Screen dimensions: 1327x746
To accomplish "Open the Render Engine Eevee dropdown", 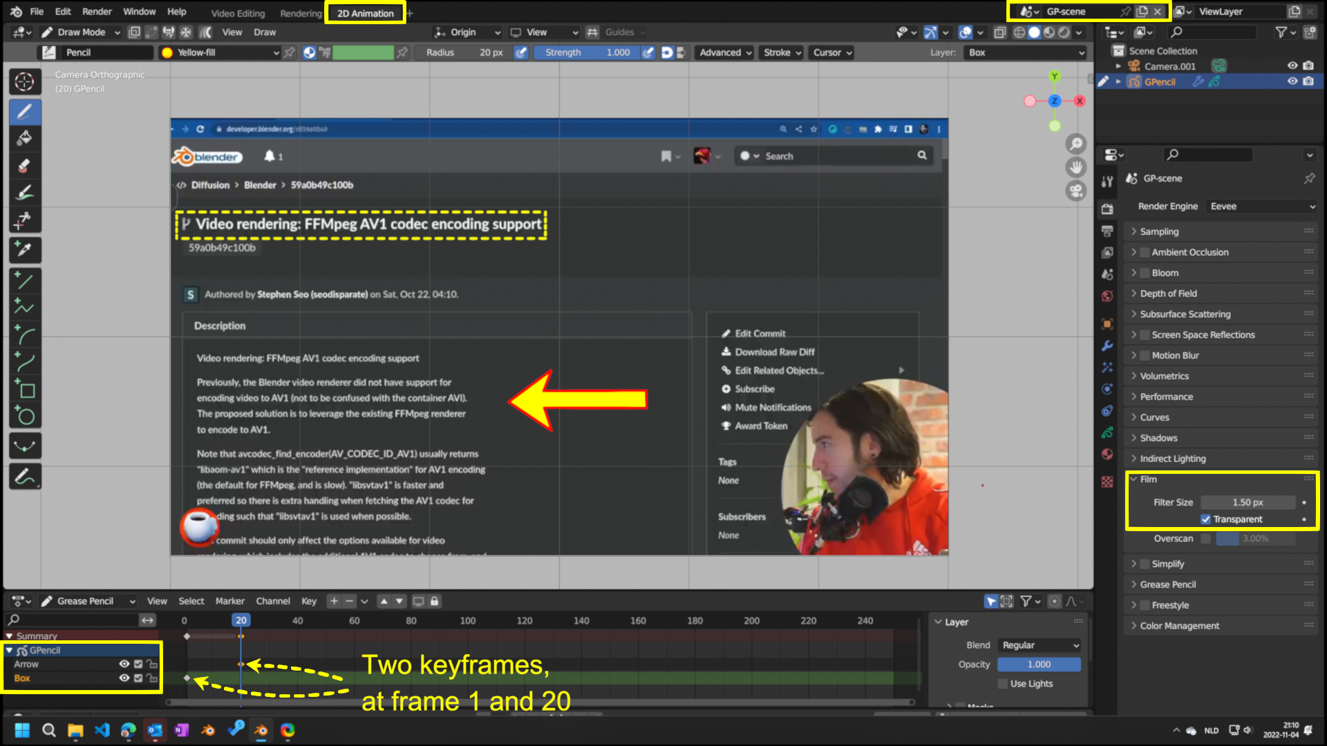I will (x=1261, y=207).
